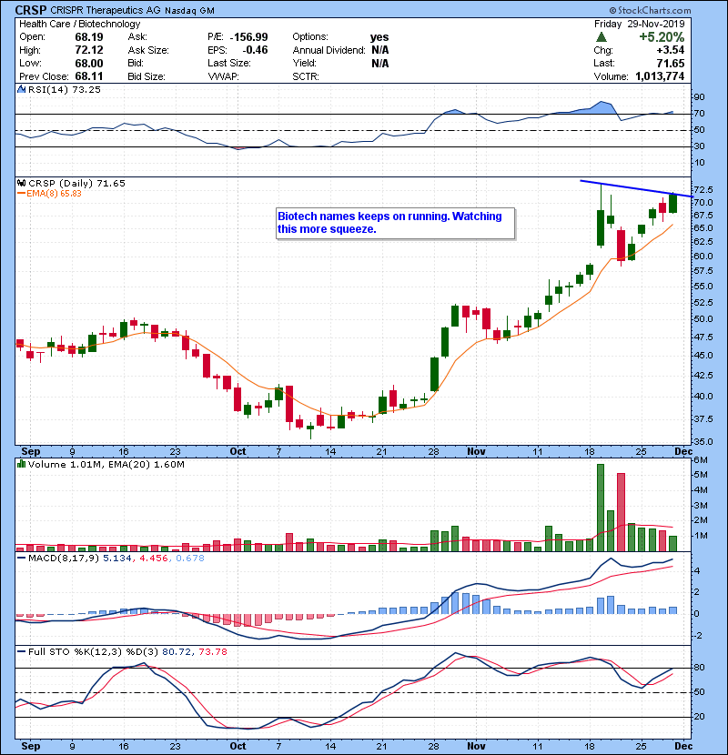Click the RSI 70 level axis label
This screenshot has height=755, width=728.
point(699,114)
